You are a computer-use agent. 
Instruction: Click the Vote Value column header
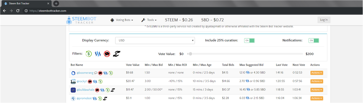133,65
